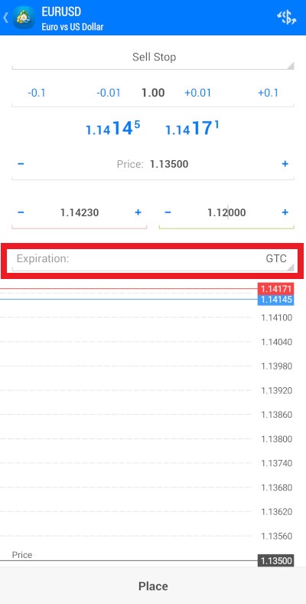Tap the back chevron beside EURUSD
Image resolution: width=306 pixels, height=604 pixels.
point(5,18)
